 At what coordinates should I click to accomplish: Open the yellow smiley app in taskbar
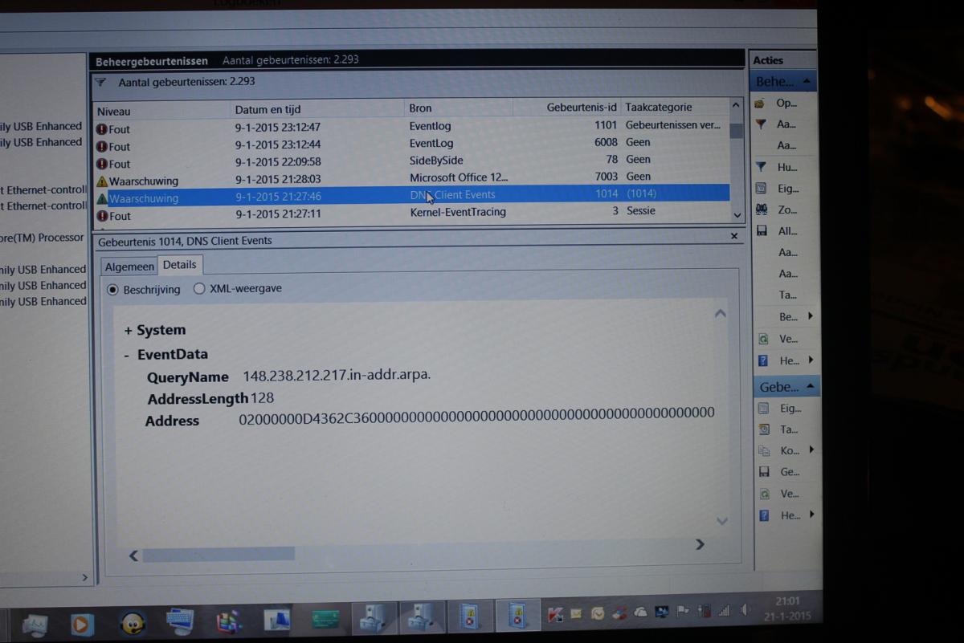[132, 624]
